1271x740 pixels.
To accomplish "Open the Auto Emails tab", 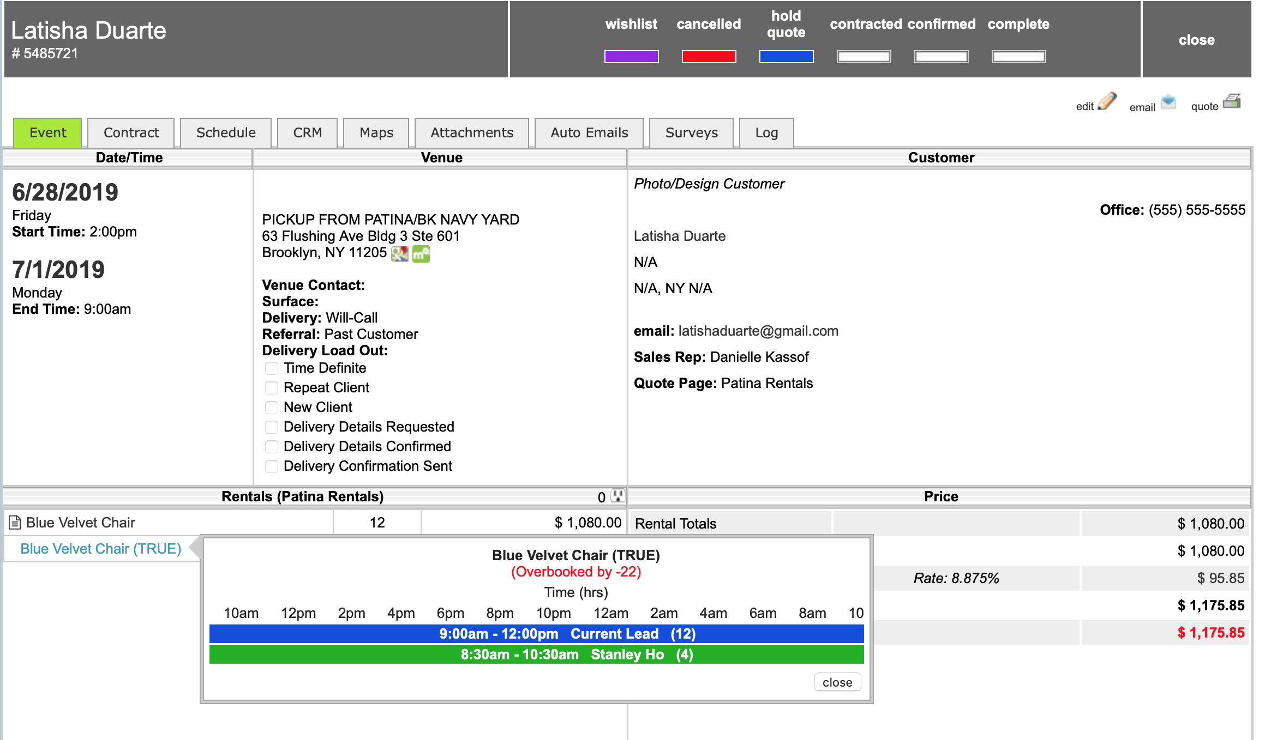I will [x=589, y=133].
